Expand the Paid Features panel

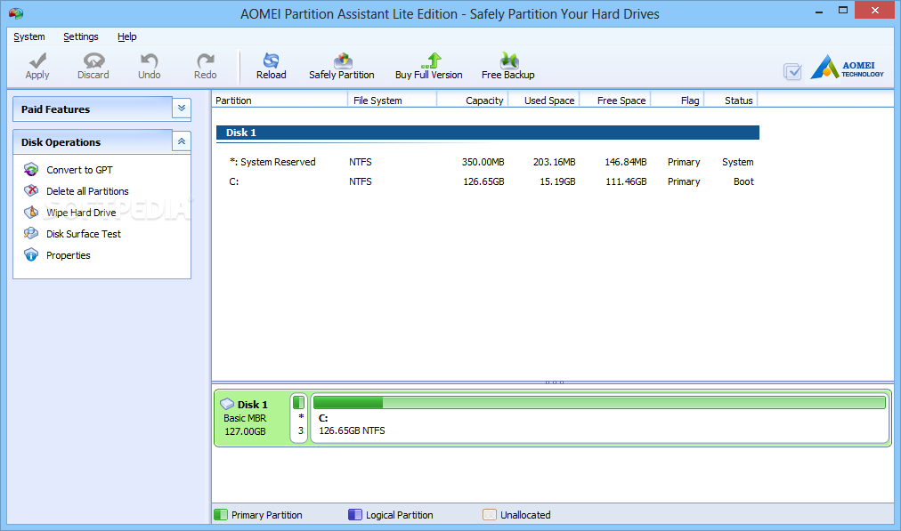182,108
